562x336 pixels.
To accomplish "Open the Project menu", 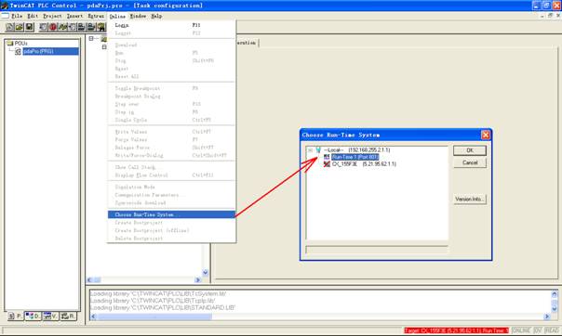I will 52,16.
